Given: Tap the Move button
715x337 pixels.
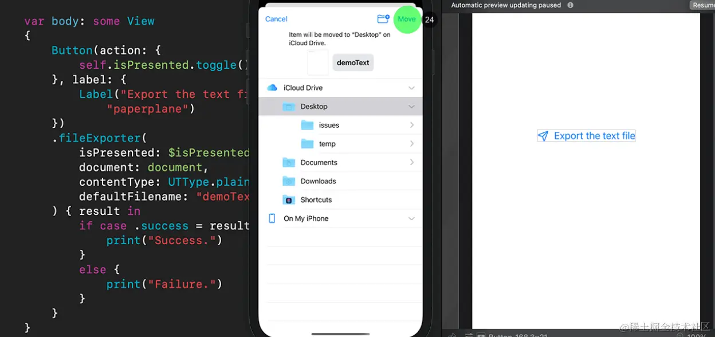Looking at the screenshot, I should point(407,19).
